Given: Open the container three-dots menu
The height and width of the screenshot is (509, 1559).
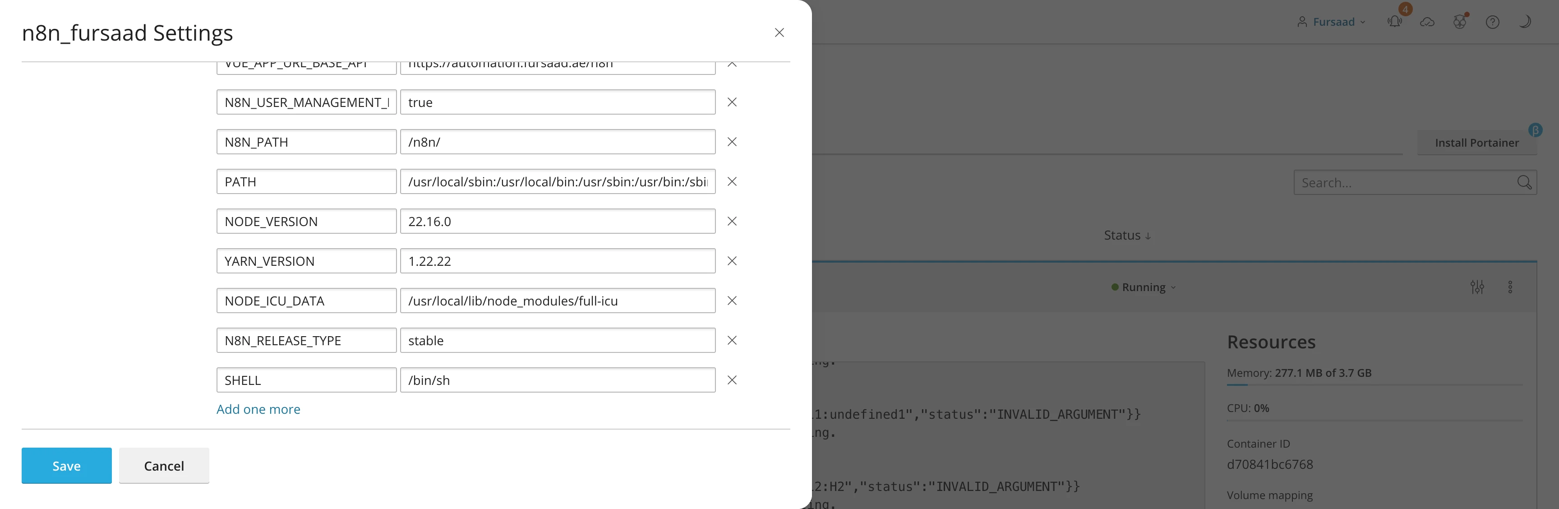Looking at the screenshot, I should coord(1510,287).
